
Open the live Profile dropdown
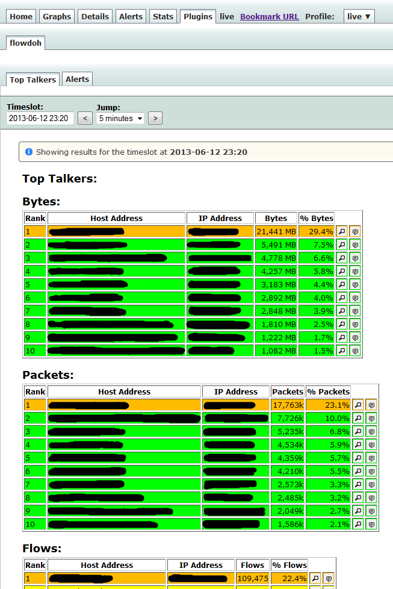pyautogui.click(x=359, y=16)
